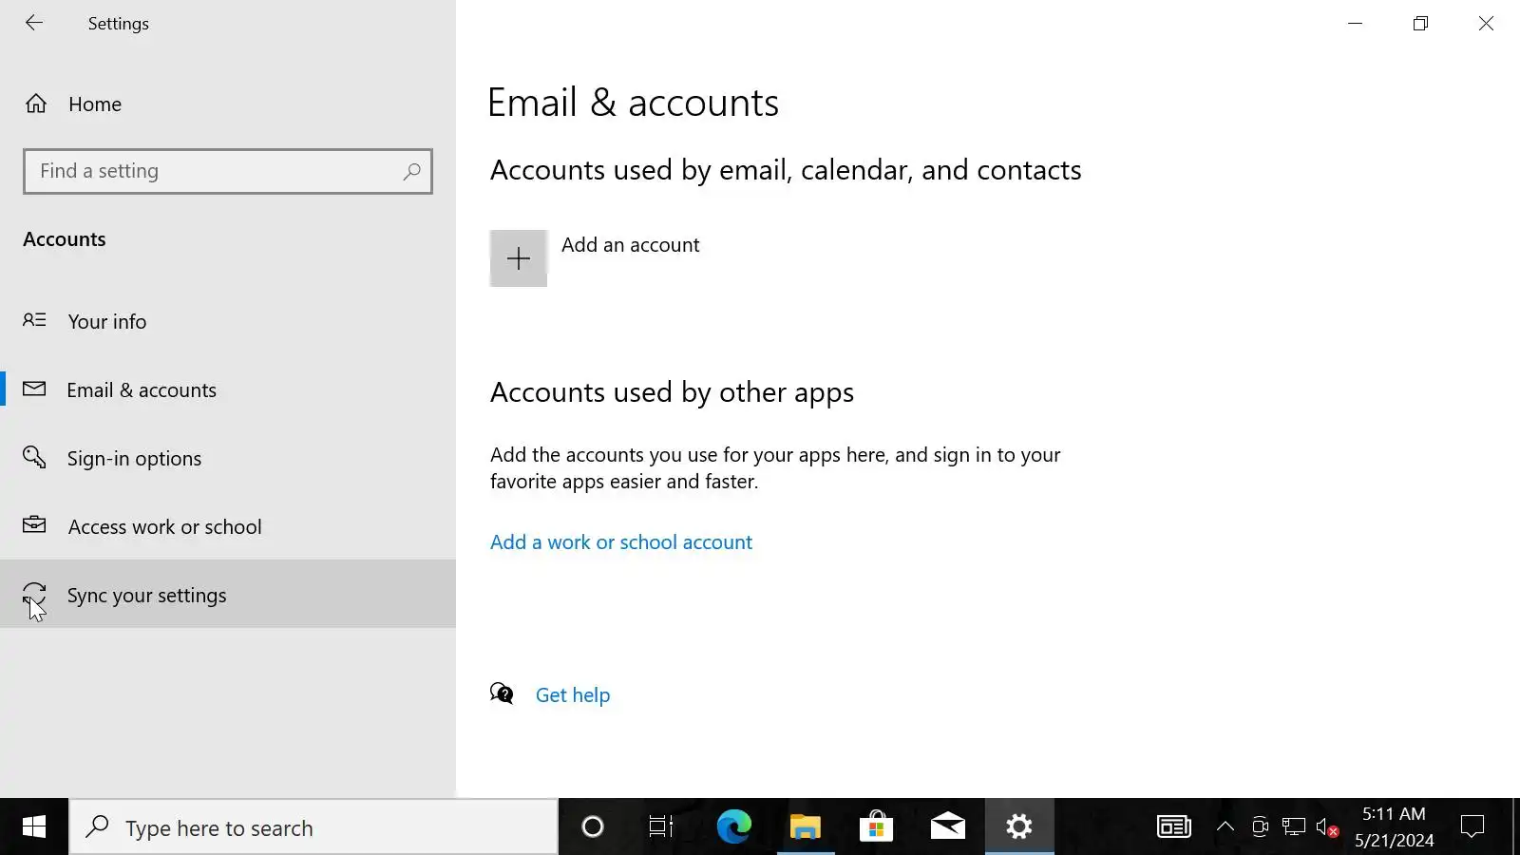Click the Home house icon

pyautogui.click(x=36, y=104)
